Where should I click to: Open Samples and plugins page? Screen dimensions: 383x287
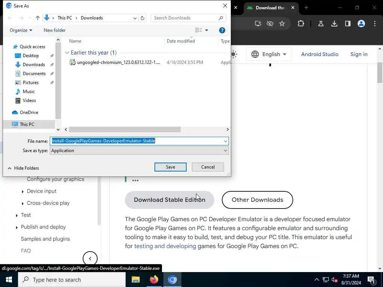(45, 239)
